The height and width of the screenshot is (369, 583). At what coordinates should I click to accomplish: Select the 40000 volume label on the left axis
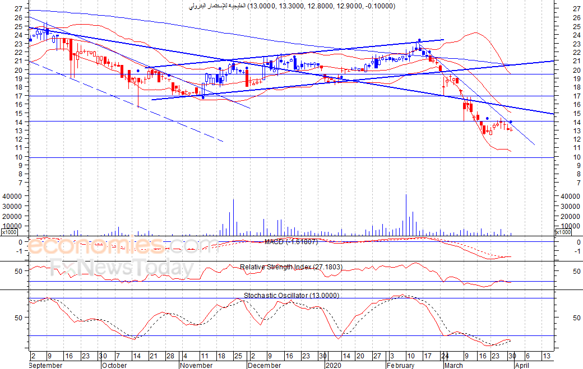12,196
